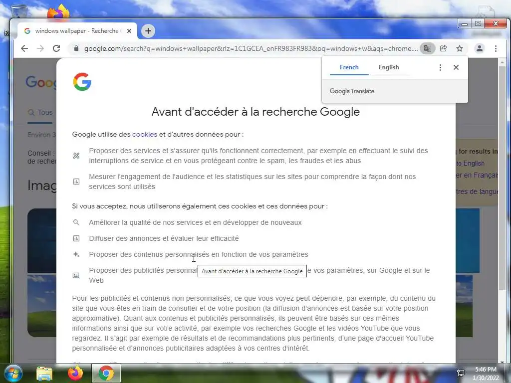
Task: Close the Google Translate popup
Action: click(x=456, y=67)
